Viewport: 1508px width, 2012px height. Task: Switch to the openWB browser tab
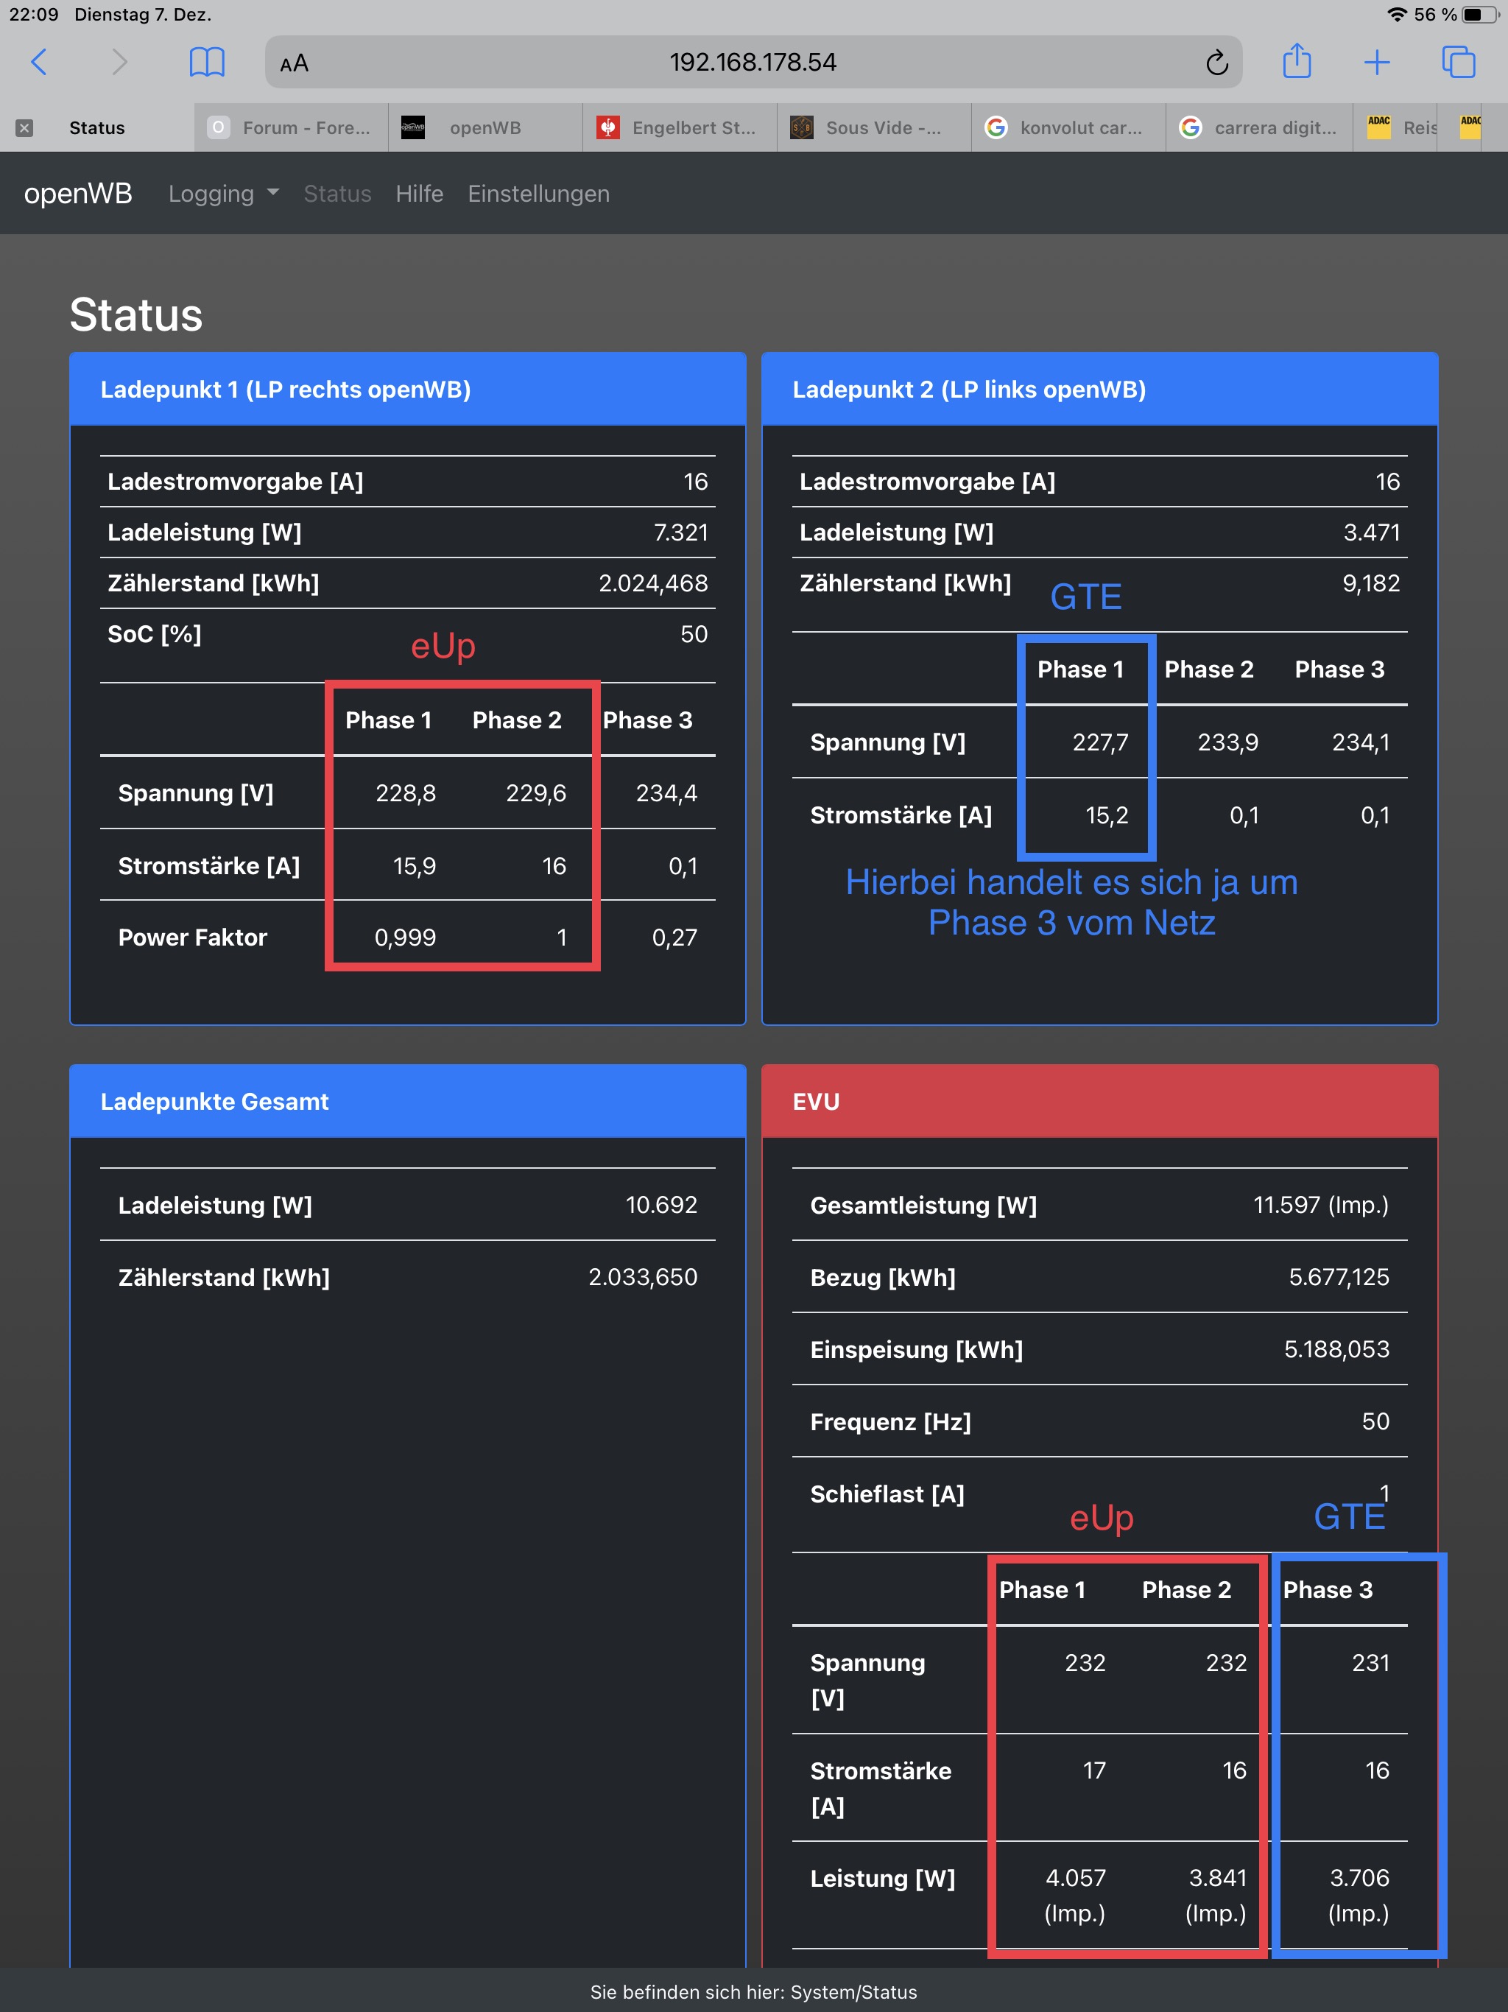[x=485, y=128]
